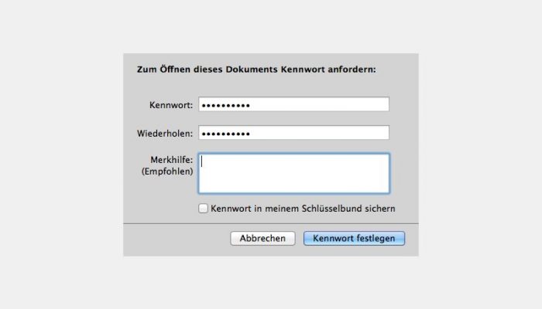Focus the Wiederholen password field

(293, 133)
